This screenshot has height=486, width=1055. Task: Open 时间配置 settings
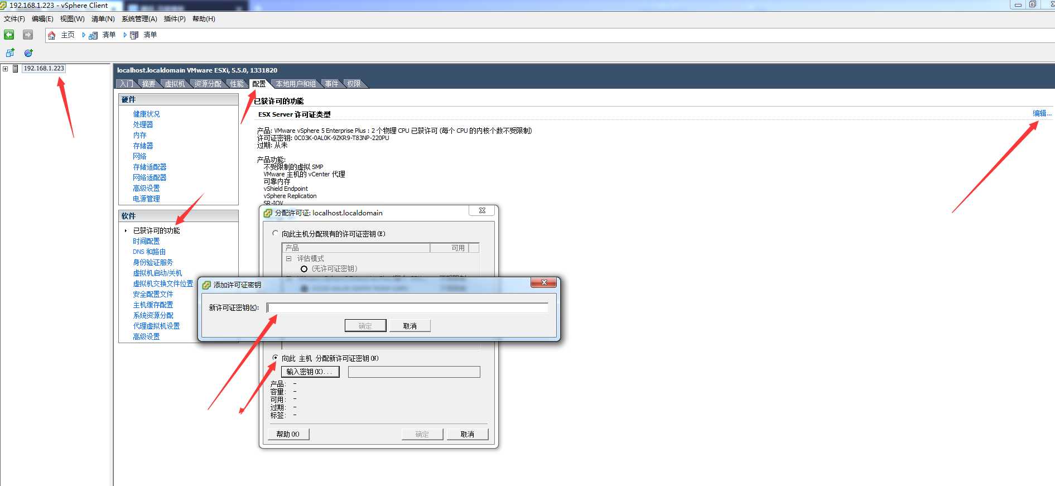[146, 241]
